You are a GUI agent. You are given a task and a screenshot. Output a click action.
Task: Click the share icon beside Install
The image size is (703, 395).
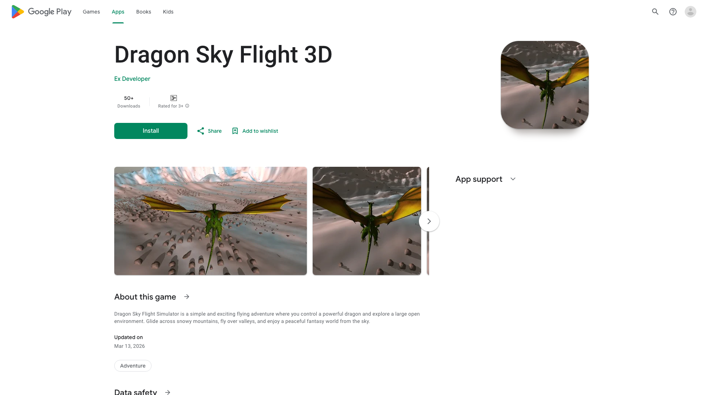(201, 131)
